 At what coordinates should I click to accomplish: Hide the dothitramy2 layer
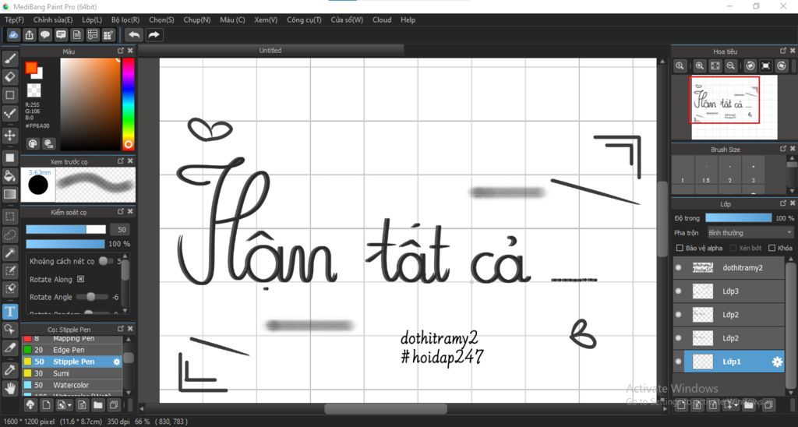679,268
